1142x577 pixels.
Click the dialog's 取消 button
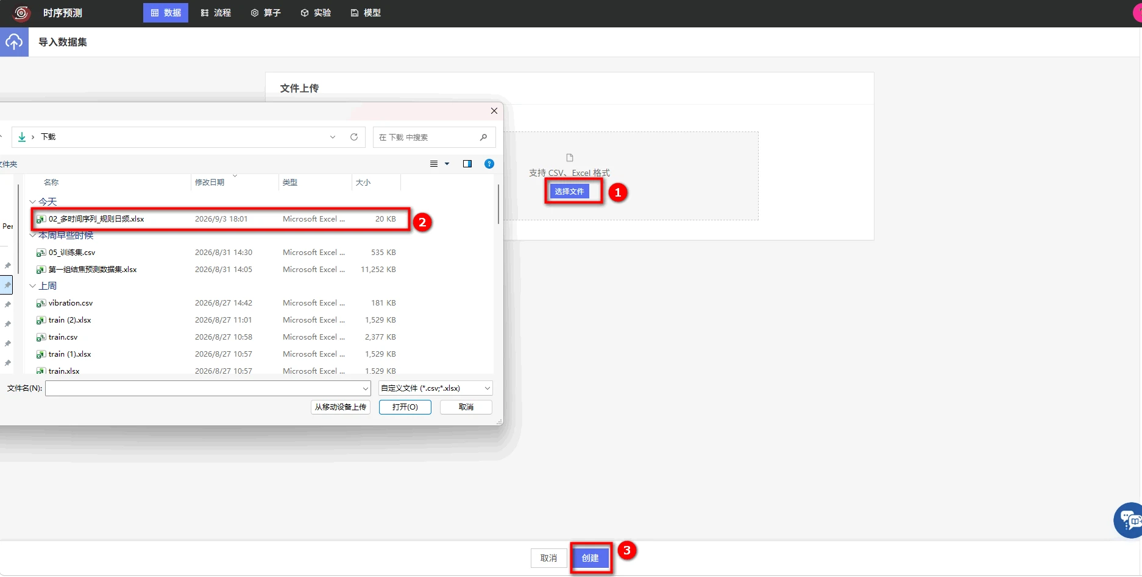466,407
